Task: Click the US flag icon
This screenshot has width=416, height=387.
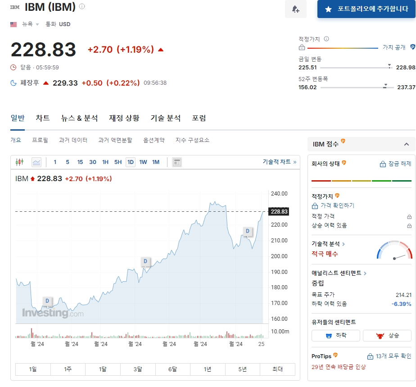Action: [x=14, y=24]
